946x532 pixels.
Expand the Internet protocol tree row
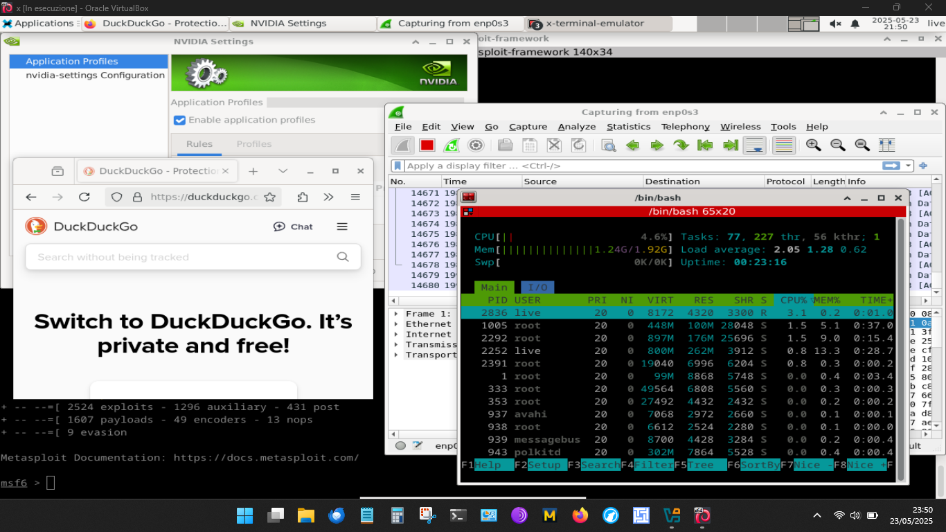click(397, 335)
